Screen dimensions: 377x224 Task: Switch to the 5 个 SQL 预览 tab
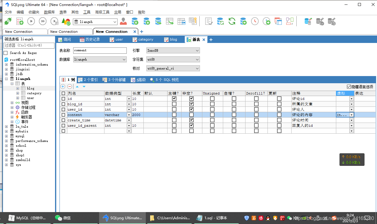[164, 80]
